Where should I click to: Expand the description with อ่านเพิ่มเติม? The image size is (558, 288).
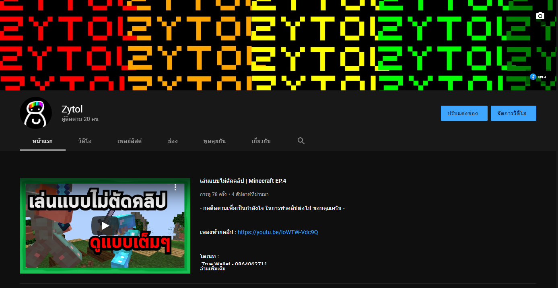(213, 269)
